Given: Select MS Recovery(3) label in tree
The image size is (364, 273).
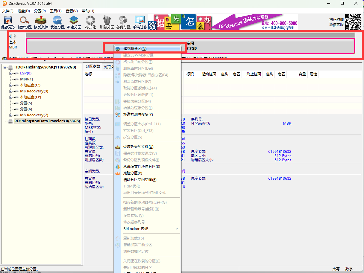Looking at the screenshot, I should (x=34, y=91).
